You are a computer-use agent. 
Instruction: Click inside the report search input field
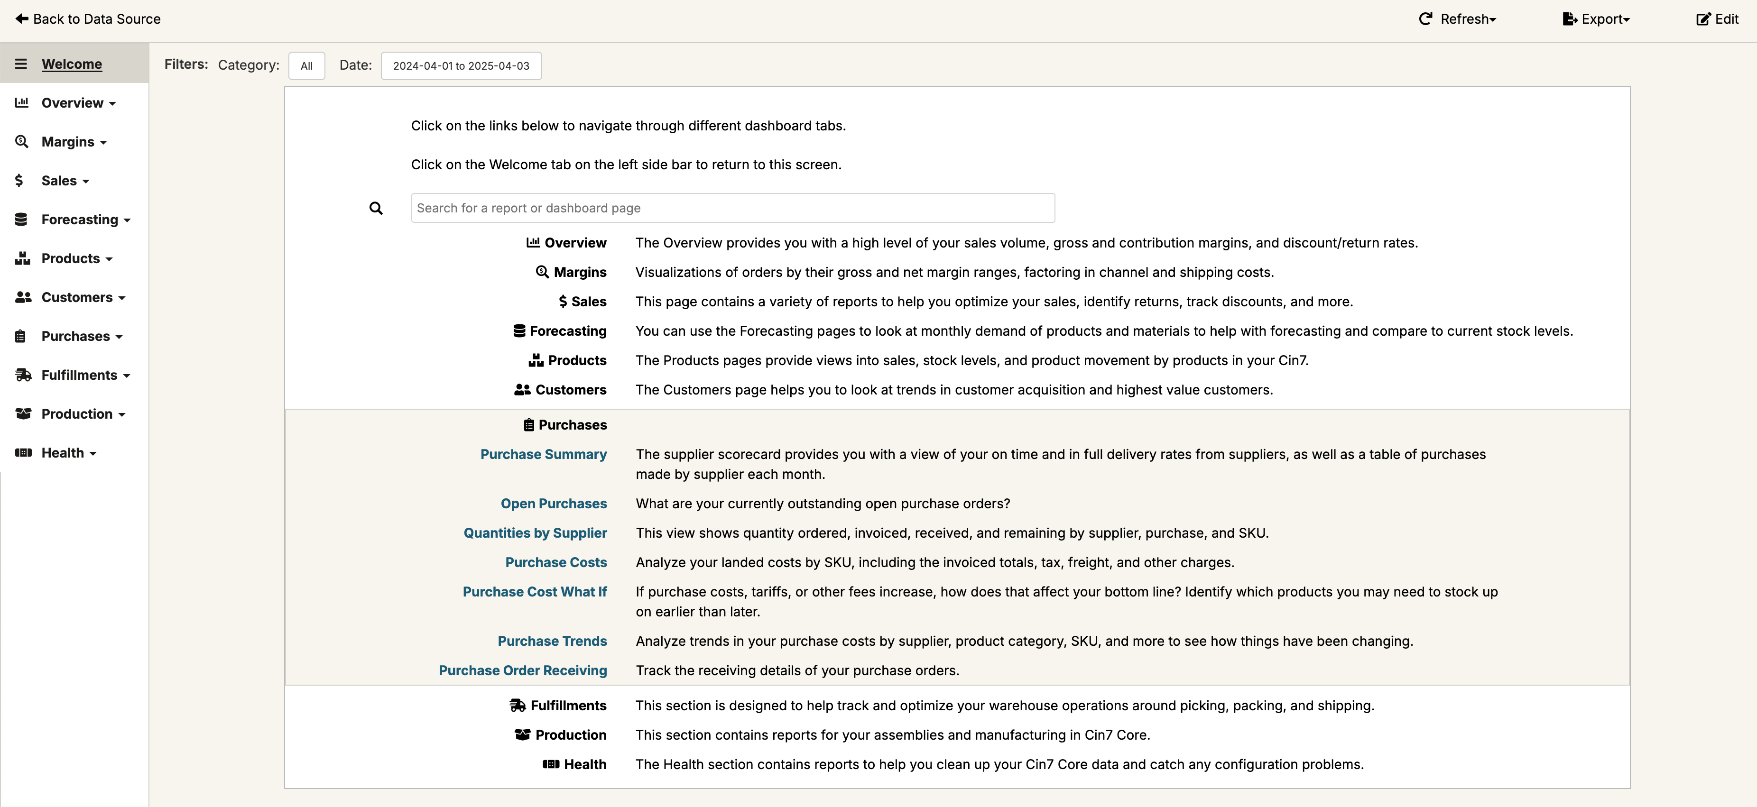732,208
